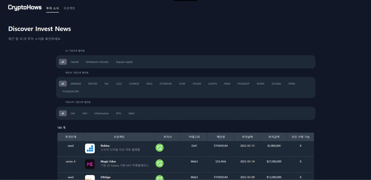This screenshot has height=180, width=371.
Task: Filter mainnet by DESO
Action: click(149, 84)
